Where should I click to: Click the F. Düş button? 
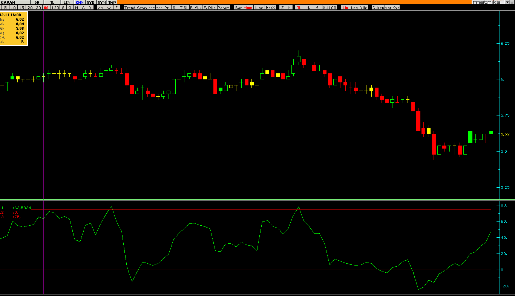(210, 8)
